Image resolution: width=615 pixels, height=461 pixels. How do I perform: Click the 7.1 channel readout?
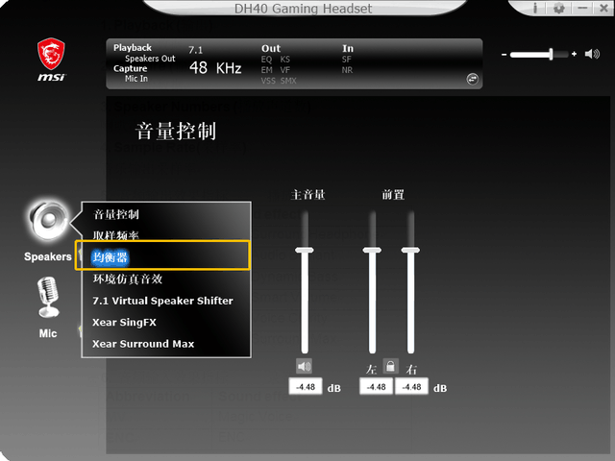tap(195, 50)
